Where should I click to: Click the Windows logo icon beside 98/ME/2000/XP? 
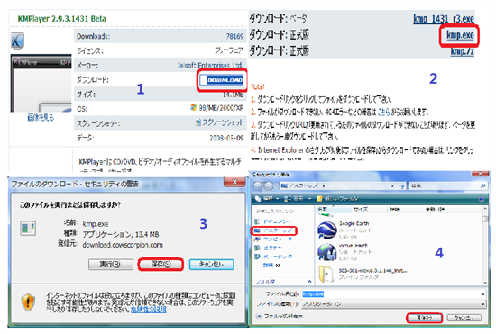click(x=194, y=107)
